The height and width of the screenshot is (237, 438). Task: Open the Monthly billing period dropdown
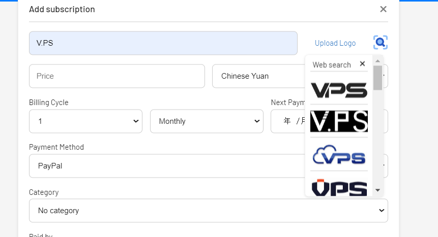[x=207, y=121]
